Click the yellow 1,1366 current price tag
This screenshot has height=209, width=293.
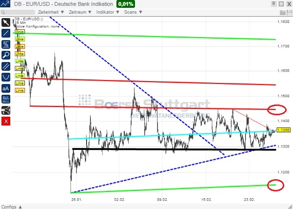click(283, 130)
